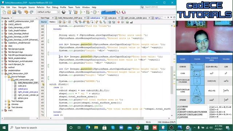Select sphere.java in the project tree
The width and height of the screenshot is (233, 131).
23,98
